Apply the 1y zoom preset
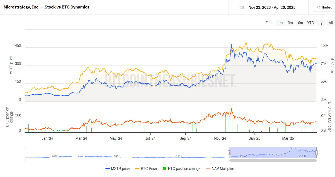The height and width of the screenshot is (177, 335). (320, 23)
